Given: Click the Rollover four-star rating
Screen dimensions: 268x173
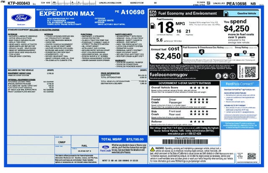Looking at the screenshot, I should click(197, 122).
